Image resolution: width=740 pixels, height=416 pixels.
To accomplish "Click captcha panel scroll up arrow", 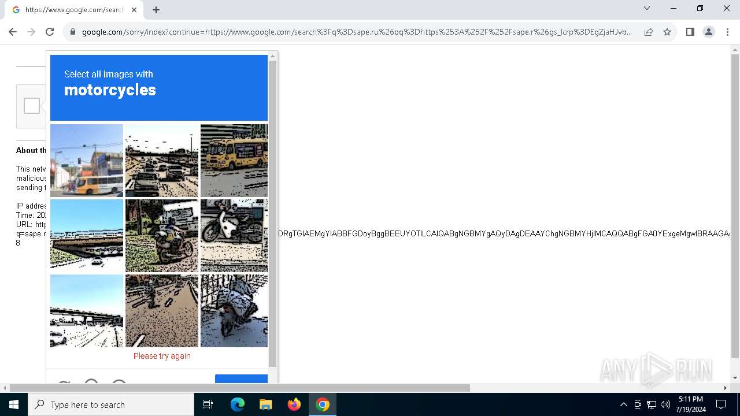I will [x=272, y=56].
